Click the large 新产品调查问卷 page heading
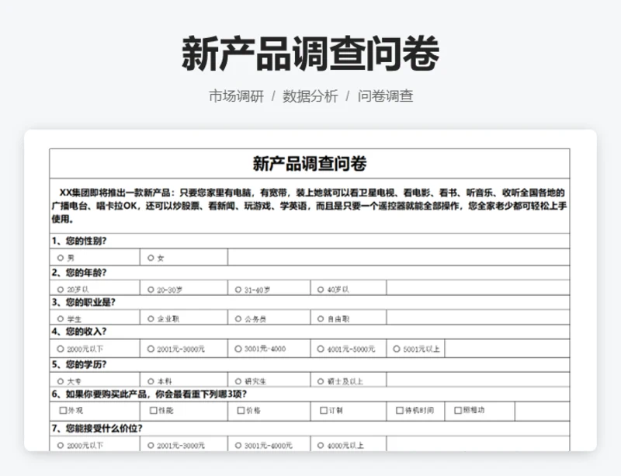 point(310,54)
